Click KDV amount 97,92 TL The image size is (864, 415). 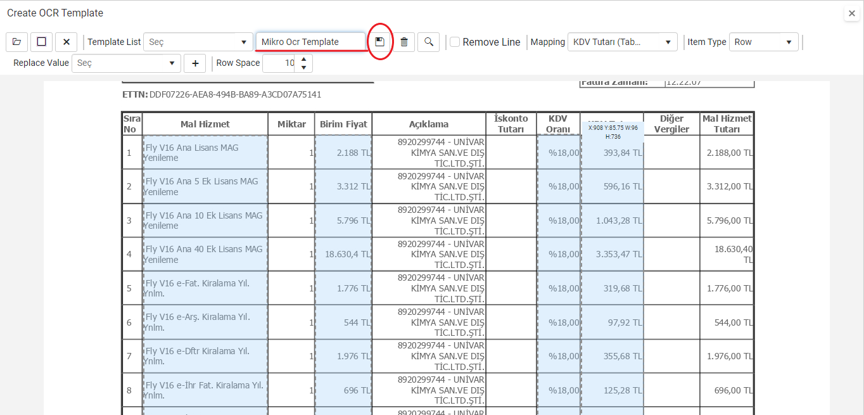[x=625, y=322]
